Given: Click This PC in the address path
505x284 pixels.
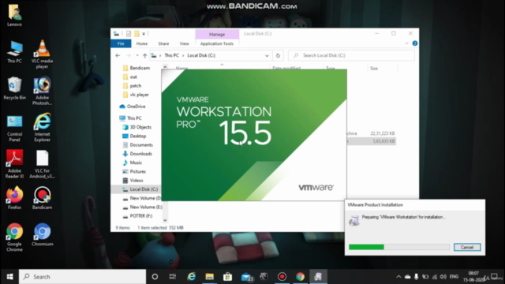Looking at the screenshot, I should click(171, 55).
